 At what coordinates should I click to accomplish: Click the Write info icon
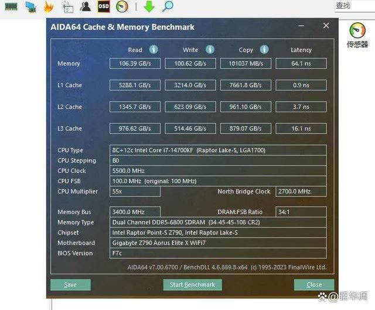coord(210,50)
